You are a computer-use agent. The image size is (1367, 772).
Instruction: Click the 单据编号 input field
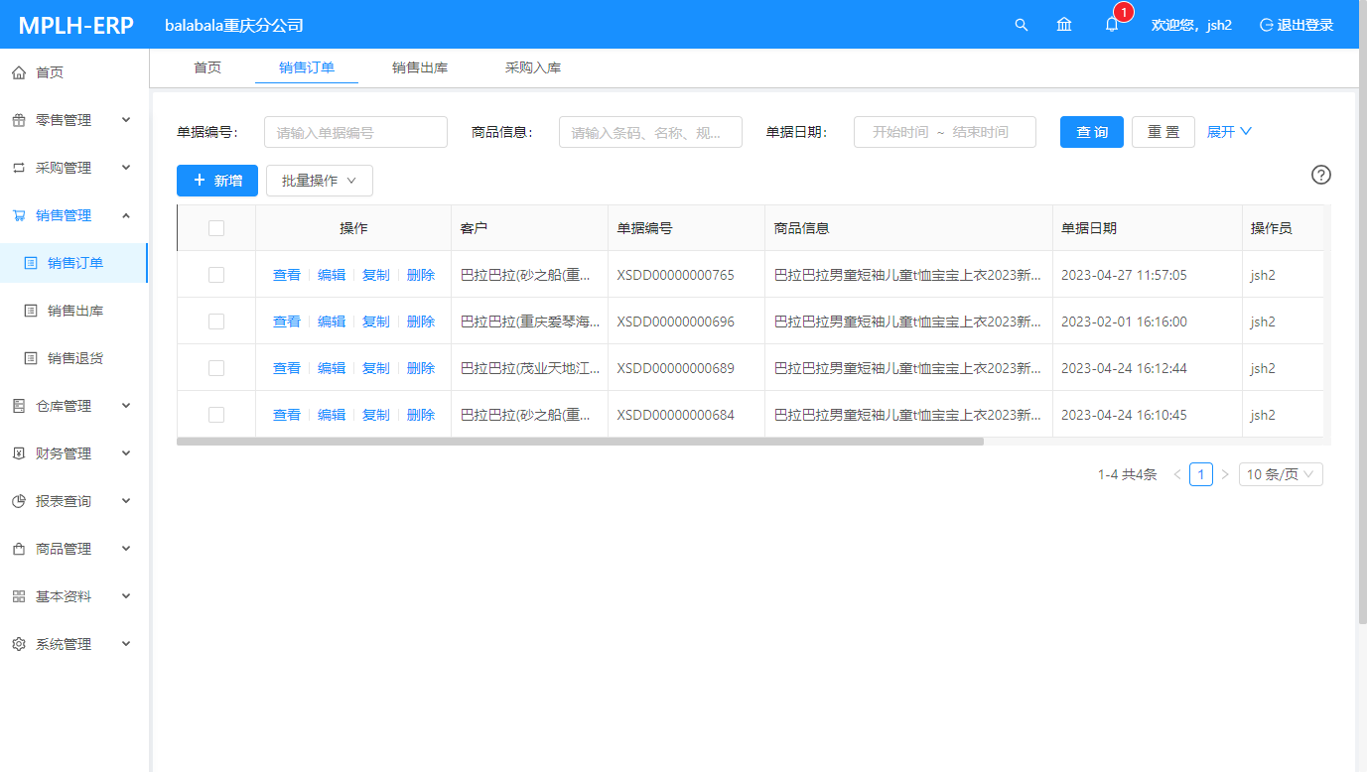[355, 132]
